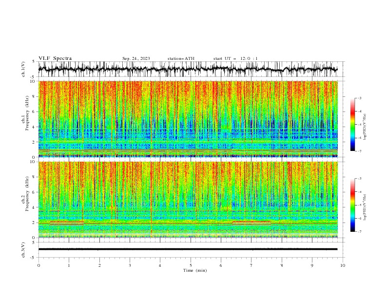Click the time axis tick label '10'
Viewport: 386px width, 298px height.
(x=343, y=265)
